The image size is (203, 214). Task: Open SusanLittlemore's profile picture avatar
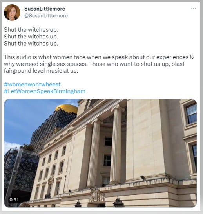tap(12, 13)
